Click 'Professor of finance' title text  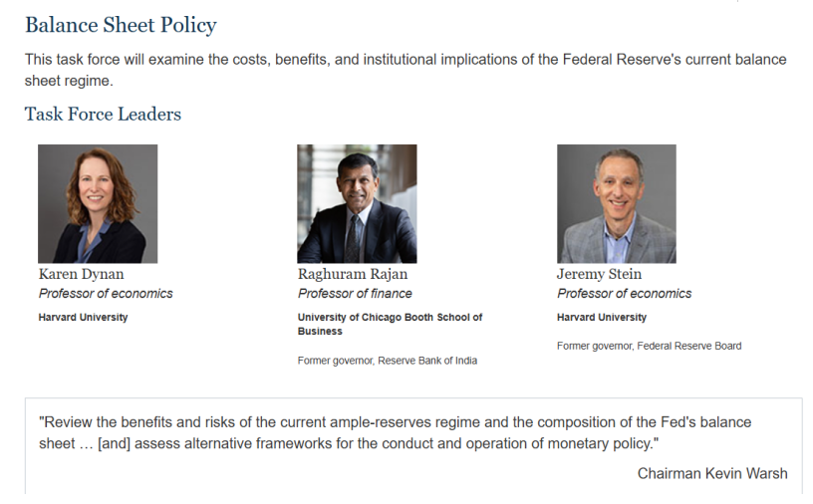tap(355, 294)
